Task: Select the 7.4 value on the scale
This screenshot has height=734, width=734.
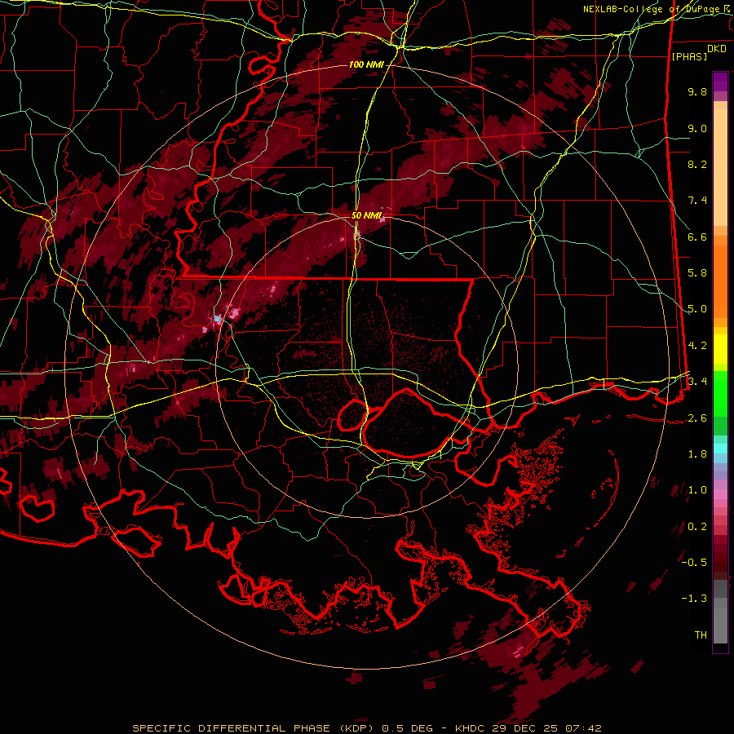Action: 697,201
